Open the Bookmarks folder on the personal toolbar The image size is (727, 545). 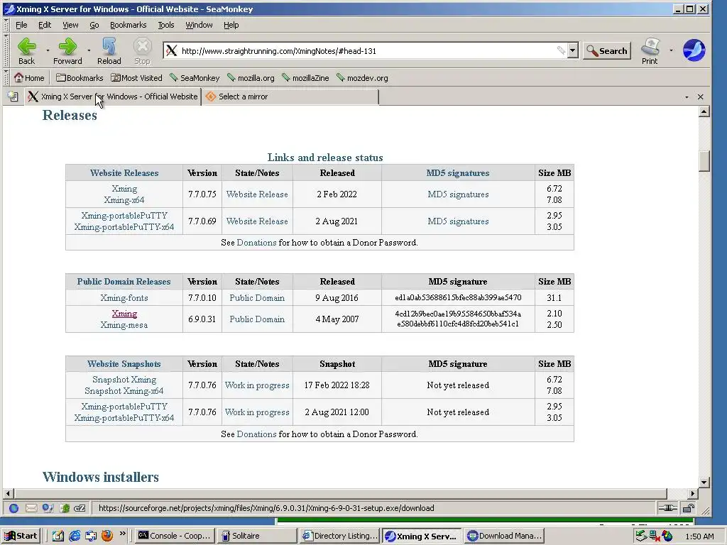[80, 78]
